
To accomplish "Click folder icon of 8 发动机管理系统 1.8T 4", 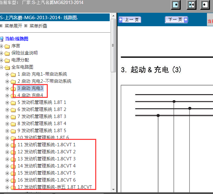I will click(x=13, y=124).
